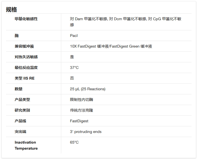Screen dimensions: 197x159
Task: Select the 酶 row label
Action: [17, 36]
